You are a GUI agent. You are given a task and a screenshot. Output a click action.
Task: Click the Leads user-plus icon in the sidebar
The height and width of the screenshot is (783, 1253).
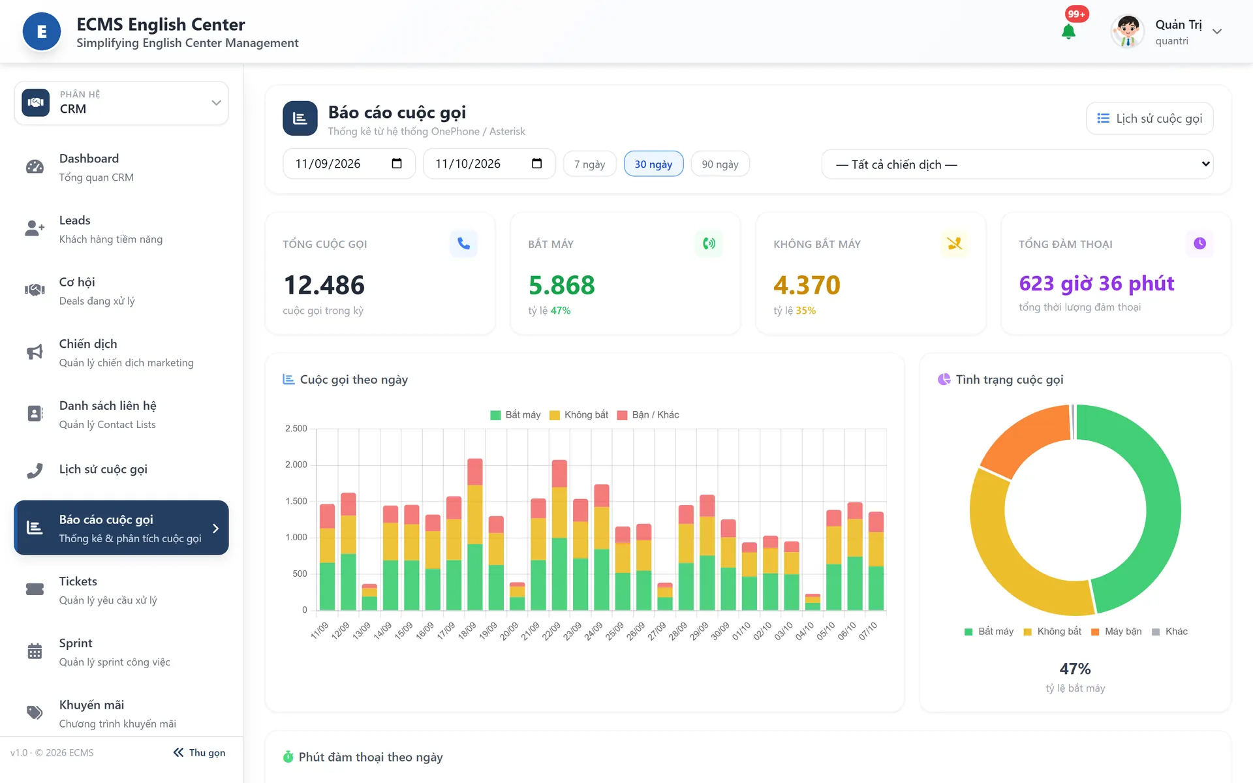35,228
